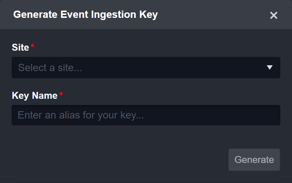Click the 'Select a site...' placeholder text
This screenshot has width=292, height=183.
pyautogui.click(x=50, y=67)
